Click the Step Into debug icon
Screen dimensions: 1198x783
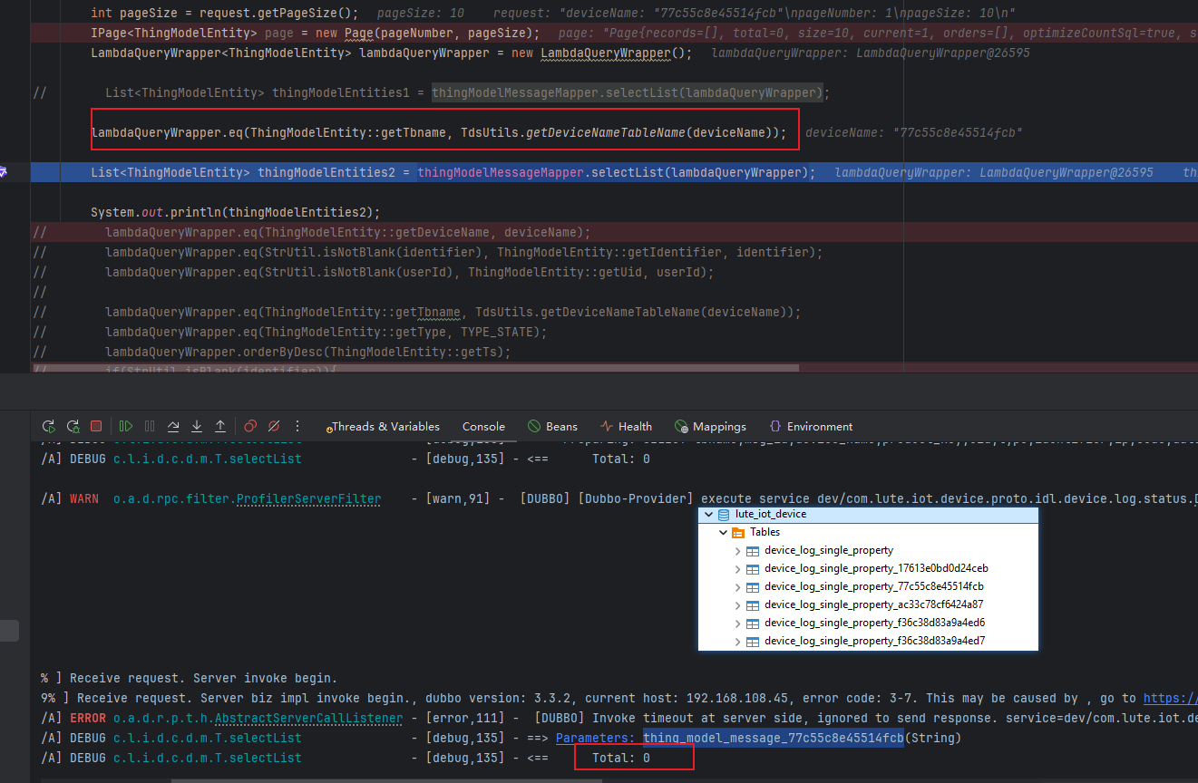point(197,426)
